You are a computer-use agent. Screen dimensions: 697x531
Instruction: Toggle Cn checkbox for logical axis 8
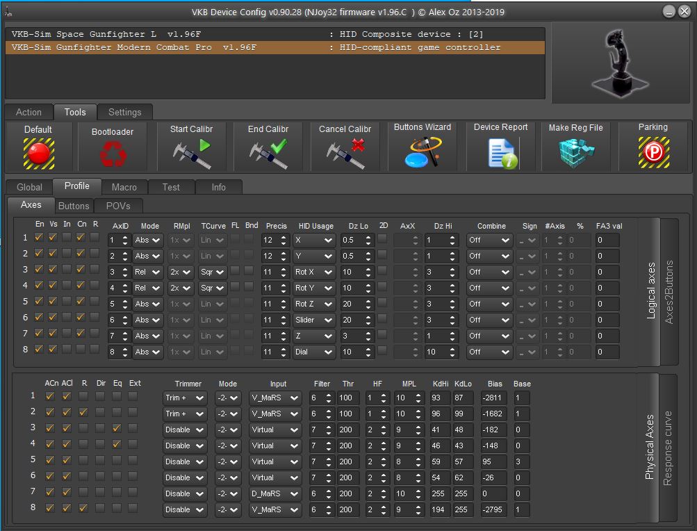click(81, 349)
